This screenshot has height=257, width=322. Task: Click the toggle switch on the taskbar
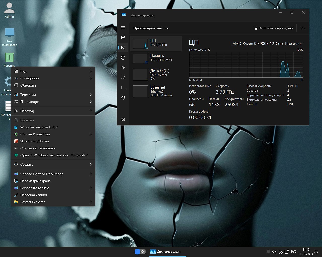tap(140, 252)
